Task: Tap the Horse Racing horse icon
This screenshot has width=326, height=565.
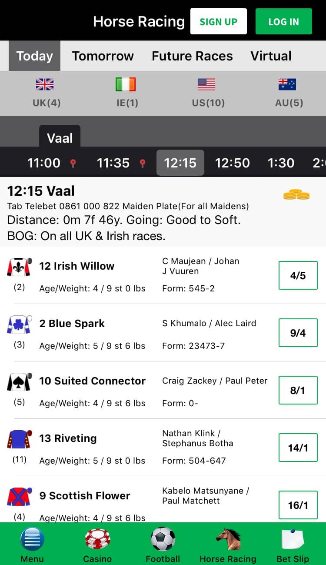Action: [x=228, y=539]
